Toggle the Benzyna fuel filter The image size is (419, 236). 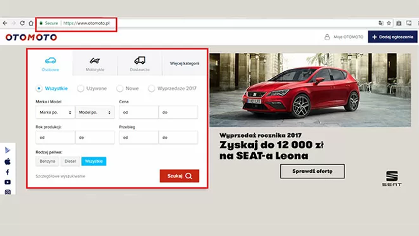(48, 162)
